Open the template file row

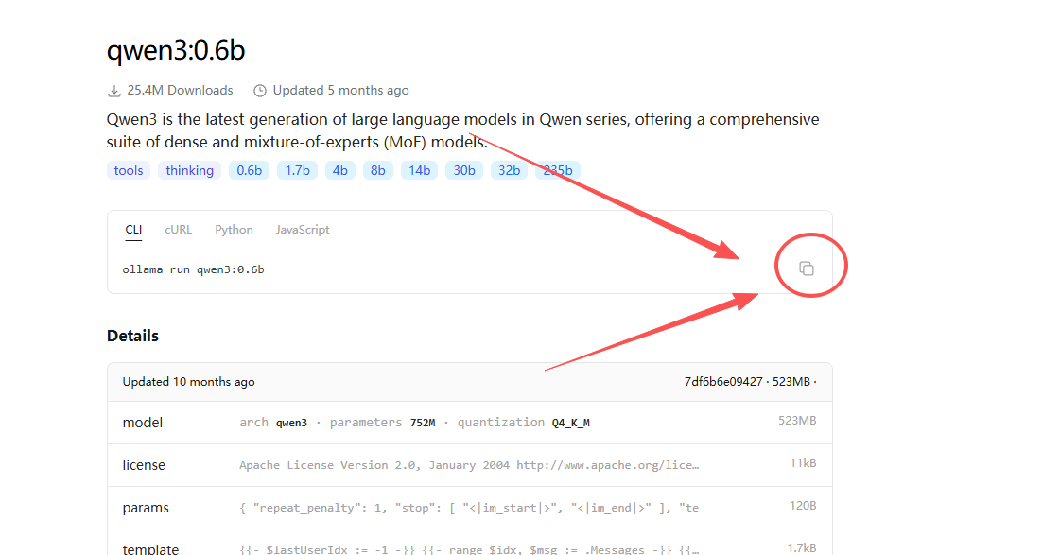(x=469, y=547)
